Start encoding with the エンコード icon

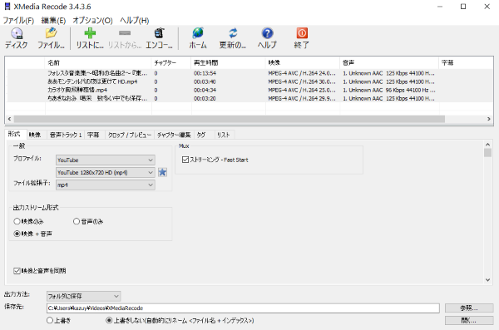159,38
